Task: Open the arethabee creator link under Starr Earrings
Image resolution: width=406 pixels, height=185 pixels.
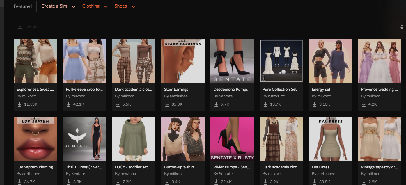Action: tap(176, 96)
